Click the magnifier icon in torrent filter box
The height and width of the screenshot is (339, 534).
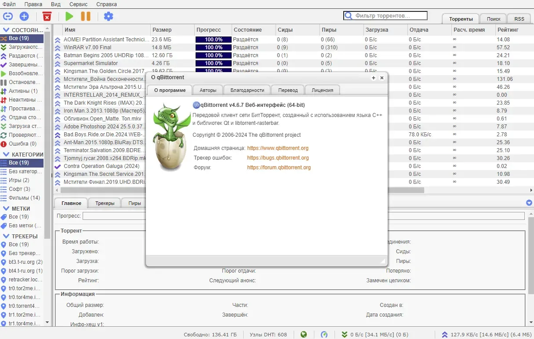pos(349,16)
